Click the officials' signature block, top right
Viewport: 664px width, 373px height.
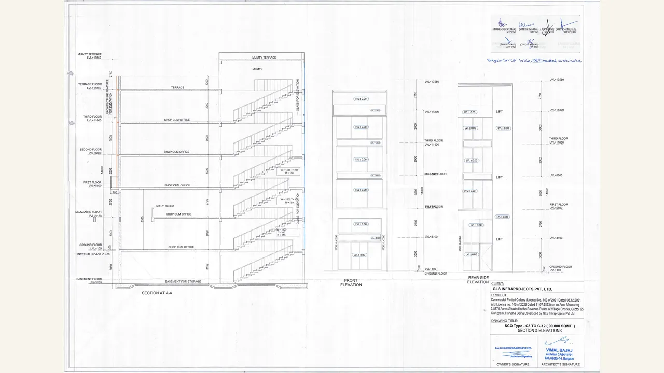pyautogui.click(x=535, y=34)
